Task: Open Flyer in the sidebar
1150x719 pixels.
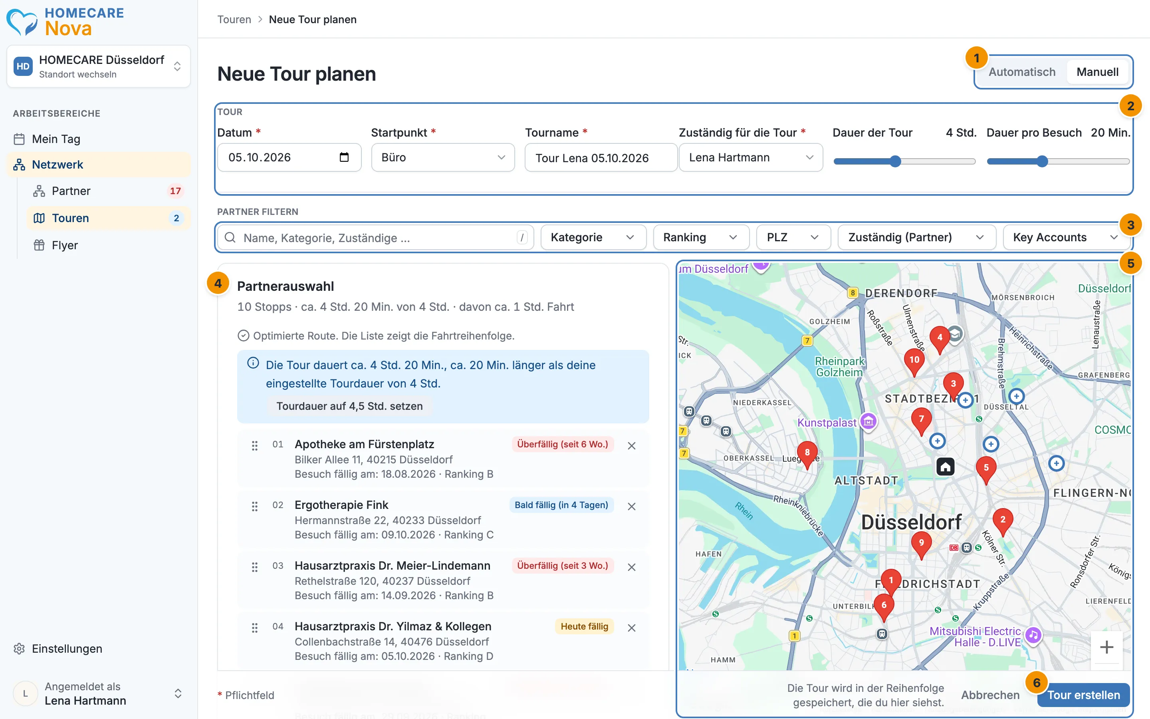Action: point(109,245)
